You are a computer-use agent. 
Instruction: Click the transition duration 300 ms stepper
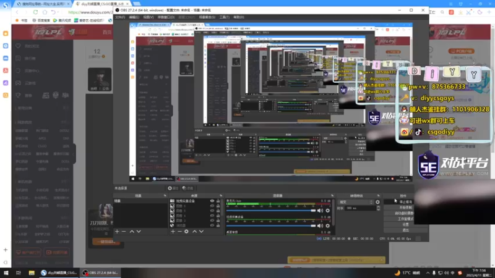(378, 208)
